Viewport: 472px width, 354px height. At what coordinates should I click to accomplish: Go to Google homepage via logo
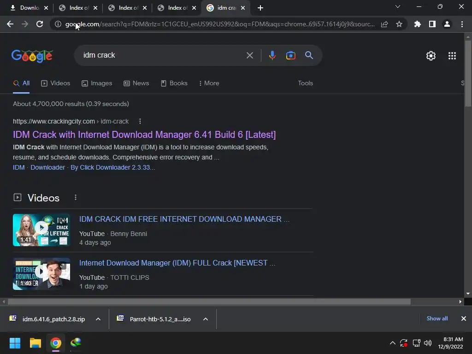click(x=32, y=56)
